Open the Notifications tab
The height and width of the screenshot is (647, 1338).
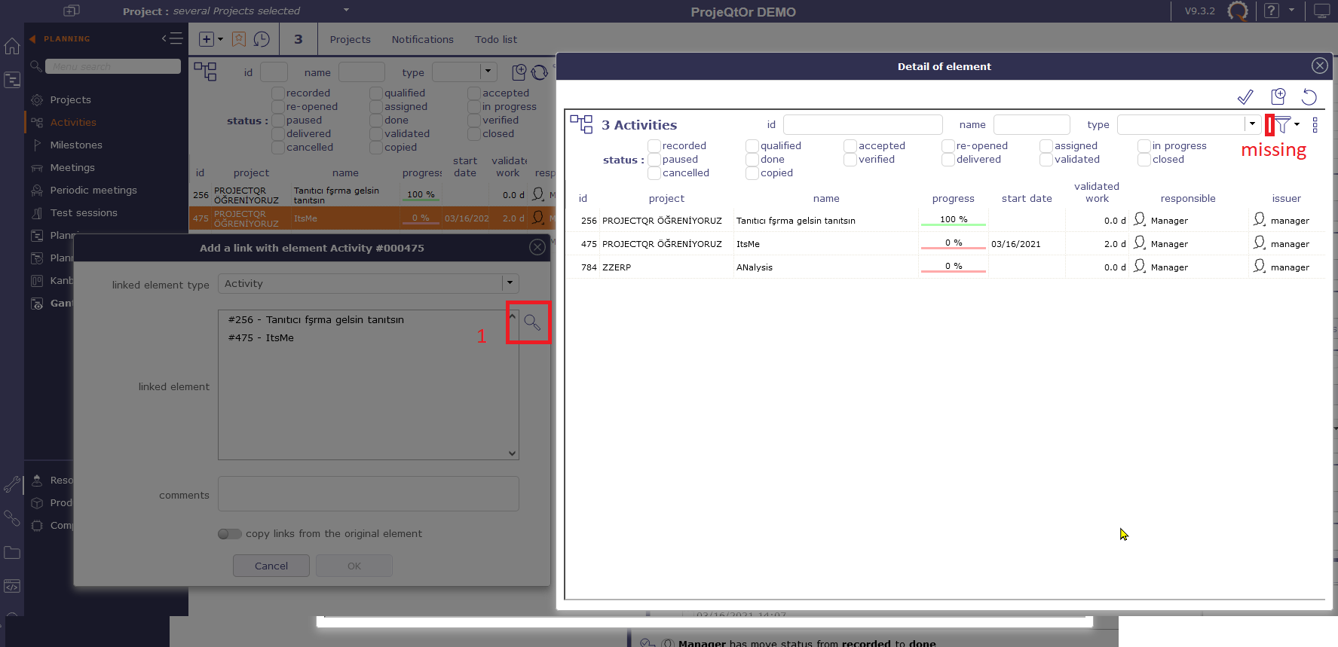pos(422,39)
